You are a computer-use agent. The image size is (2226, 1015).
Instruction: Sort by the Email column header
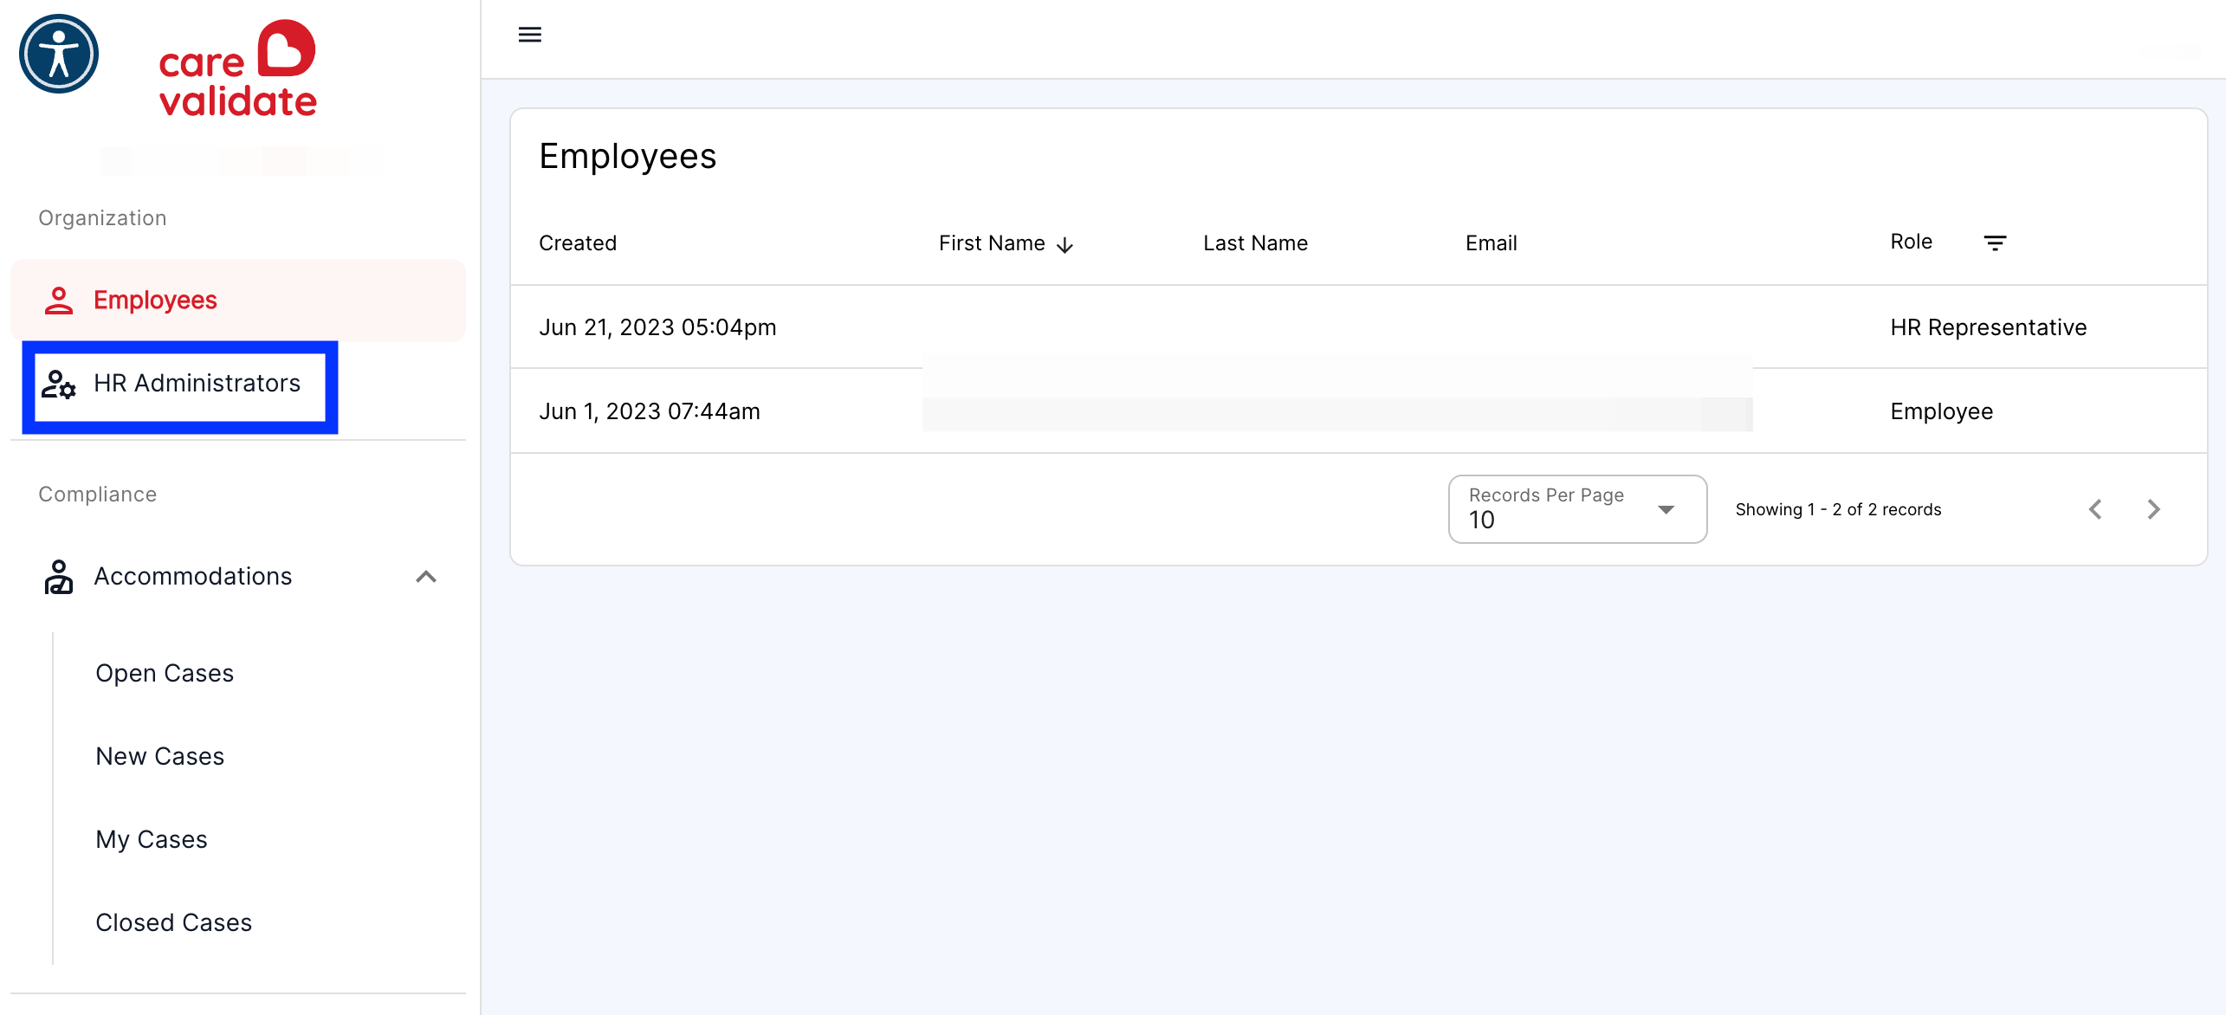1491,243
